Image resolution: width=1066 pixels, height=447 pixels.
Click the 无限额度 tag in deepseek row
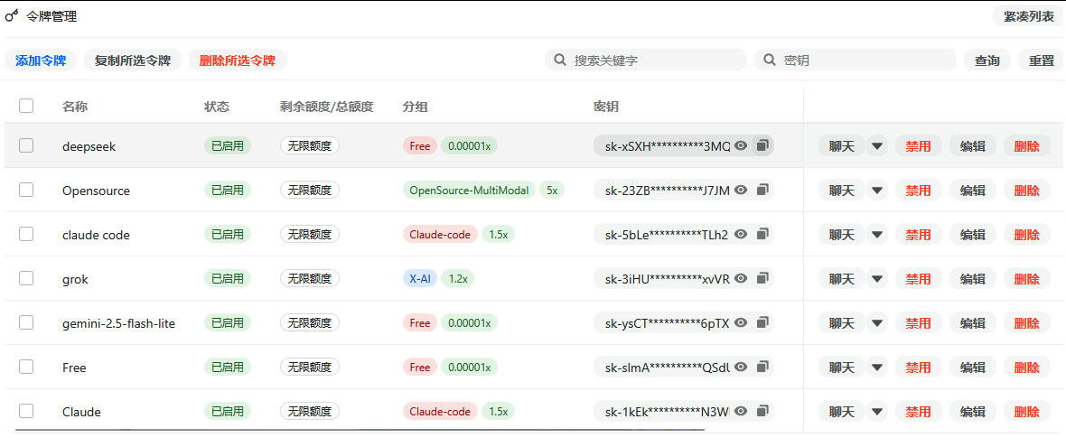[x=309, y=145]
